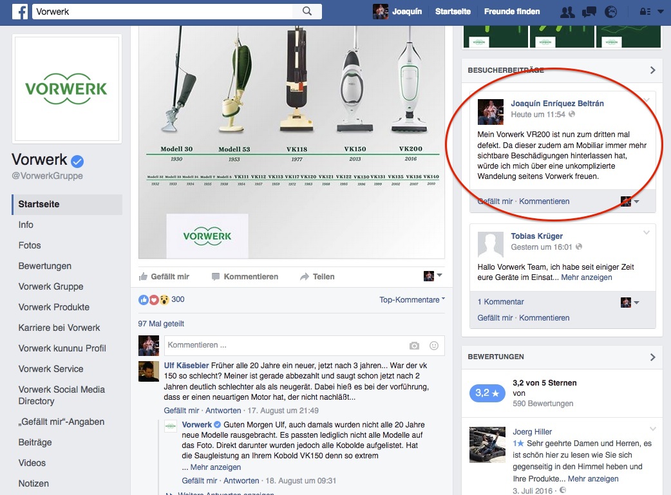Screen dimensions: 671x495
Task: Click Mehr anzeigen in Tobias Krüger's post
Action: point(586,277)
